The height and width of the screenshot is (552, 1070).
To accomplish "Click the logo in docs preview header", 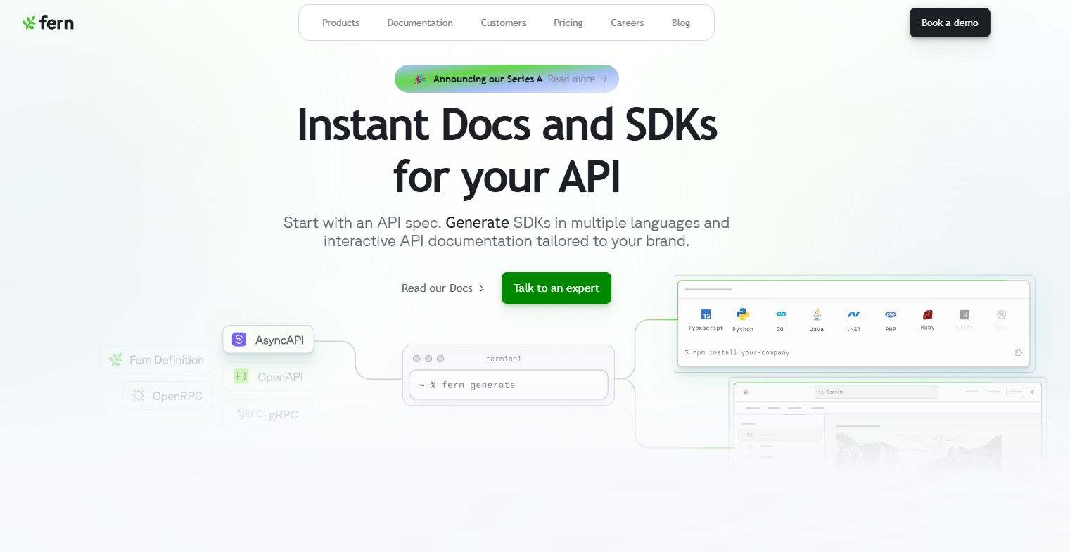I will coord(746,392).
